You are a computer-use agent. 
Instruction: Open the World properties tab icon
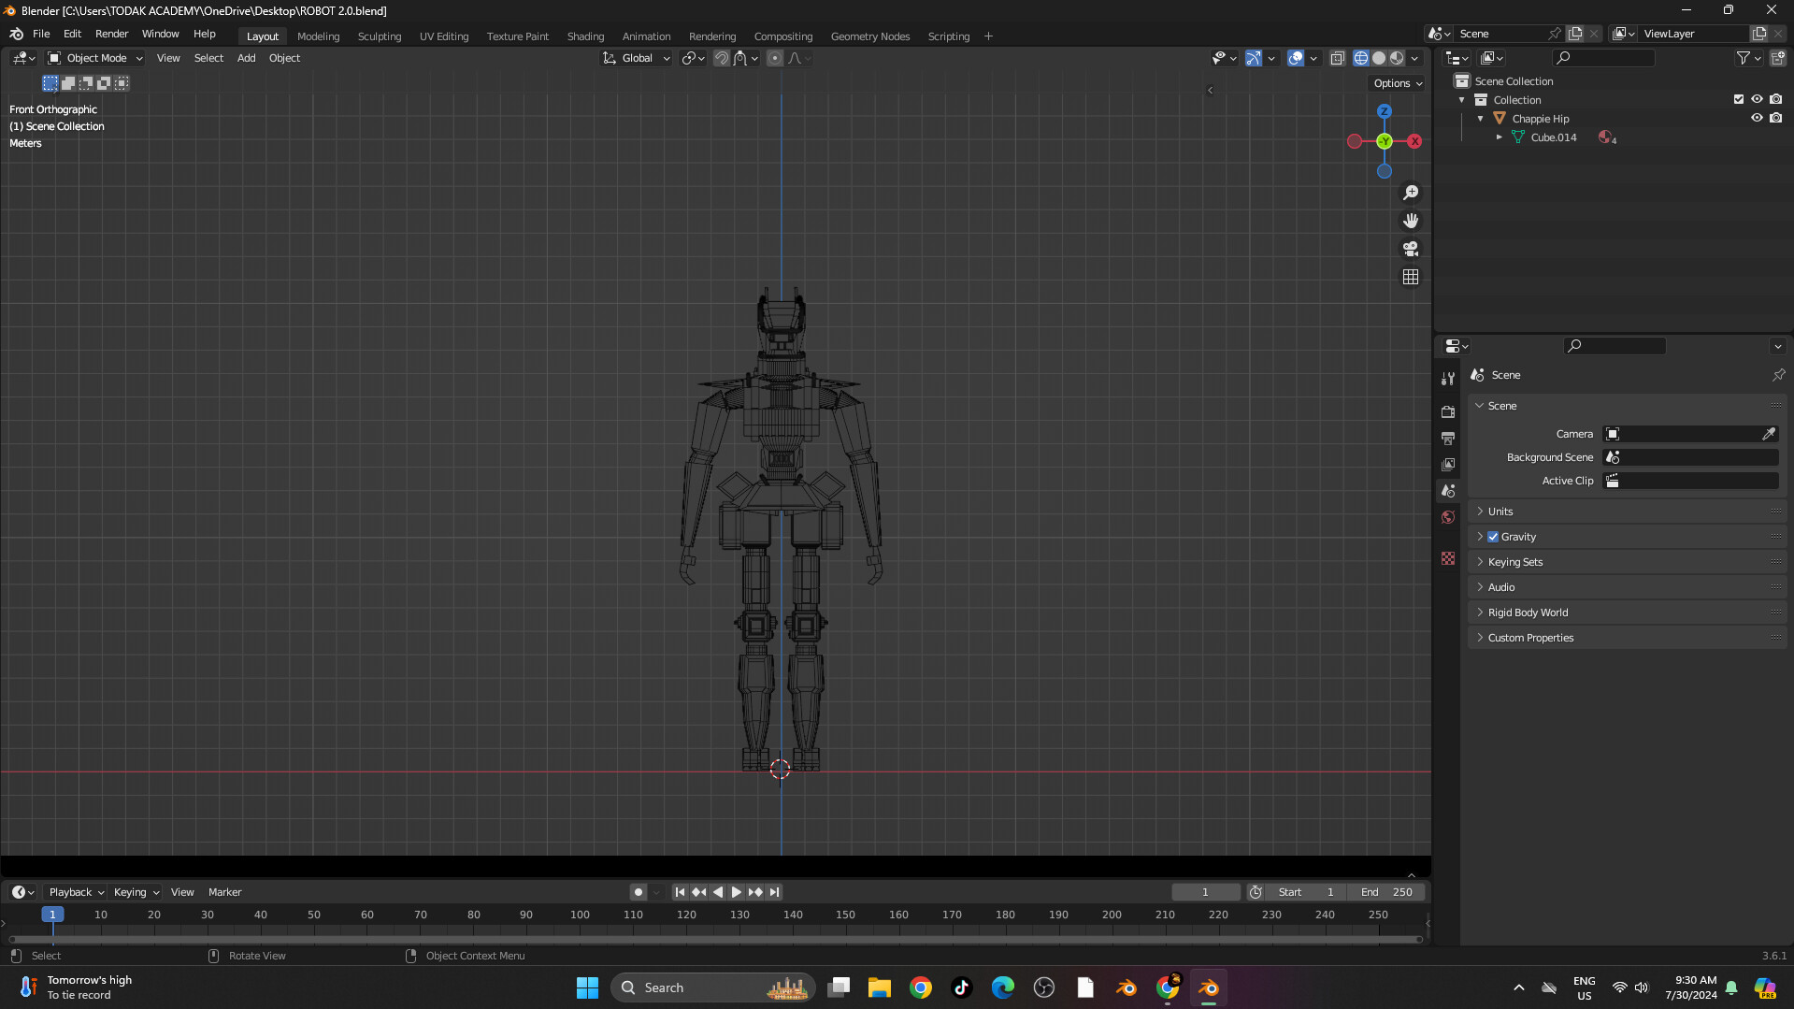(x=1448, y=517)
